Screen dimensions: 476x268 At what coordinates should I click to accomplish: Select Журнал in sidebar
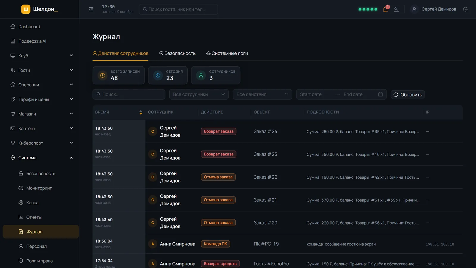(41, 232)
